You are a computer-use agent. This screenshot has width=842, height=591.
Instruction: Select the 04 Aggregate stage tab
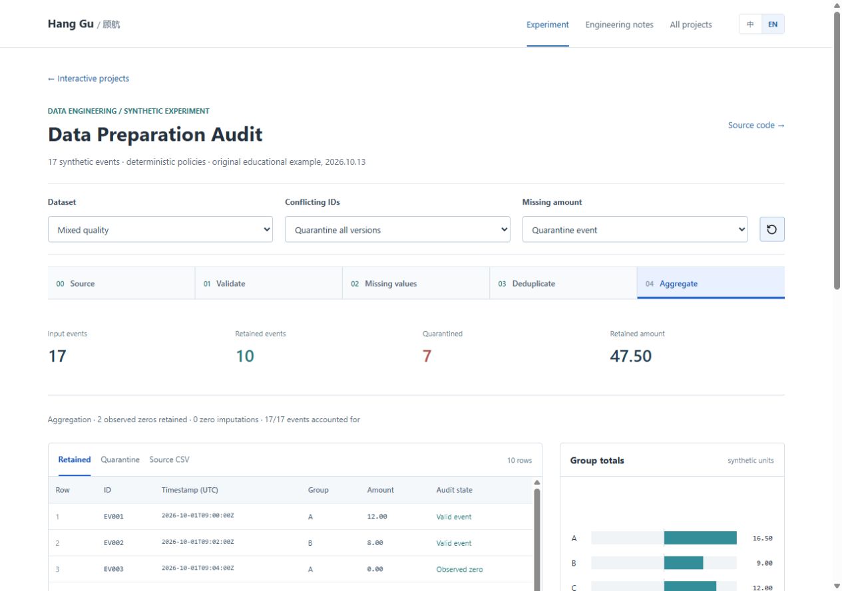pyautogui.click(x=711, y=283)
